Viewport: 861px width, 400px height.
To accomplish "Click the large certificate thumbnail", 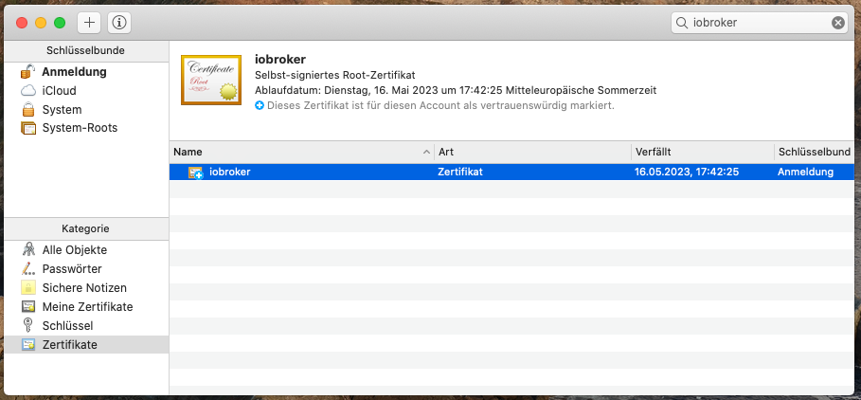I will (210, 81).
